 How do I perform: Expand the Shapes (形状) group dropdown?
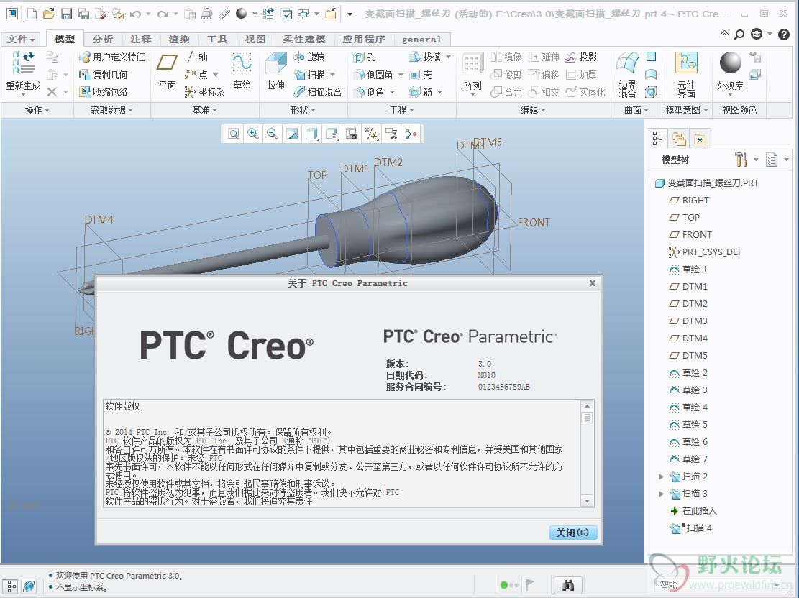pyautogui.click(x=303, y=110)
